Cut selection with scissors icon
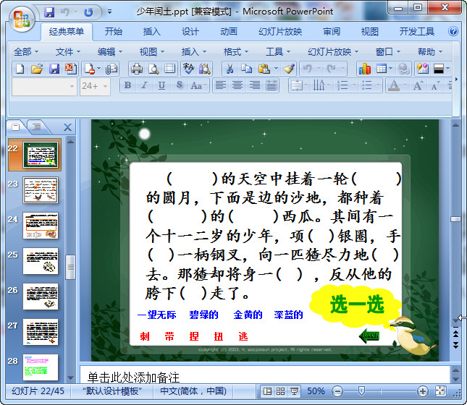Screen dimensions: 467x405 pyautogui.click(x=230, y=69)
